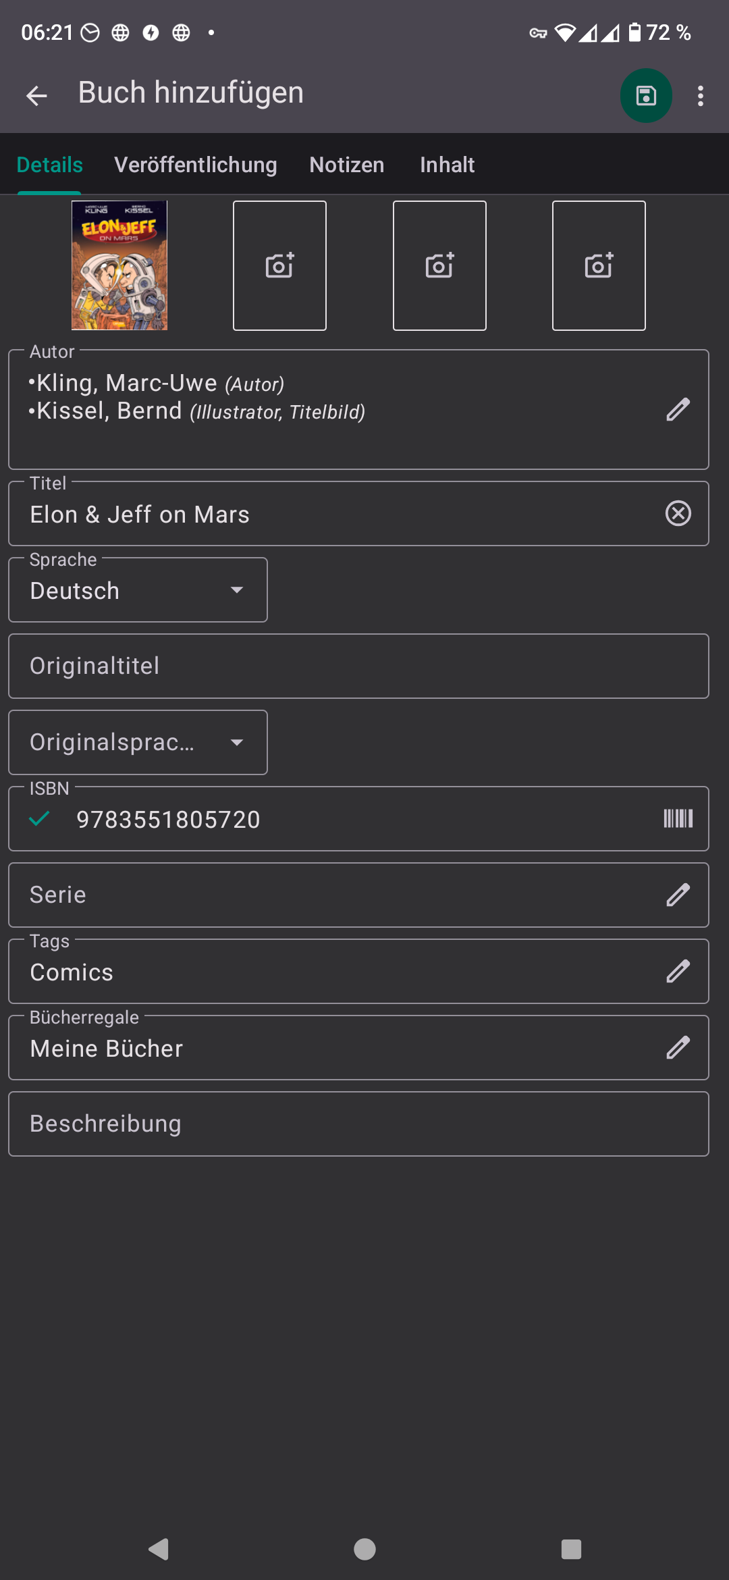The width and height of the screenshot is (729, 1580).
Task: Tap the VPN key status icon
Action: click(x=538, y=32)
